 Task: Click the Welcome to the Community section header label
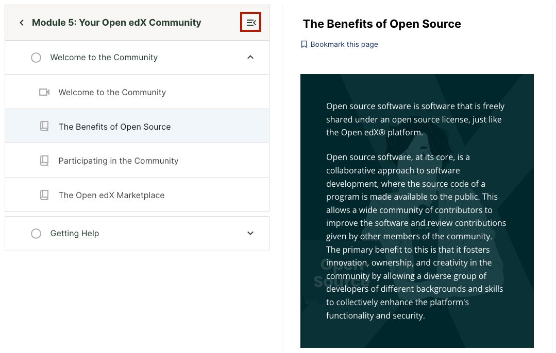coord(104,58)
